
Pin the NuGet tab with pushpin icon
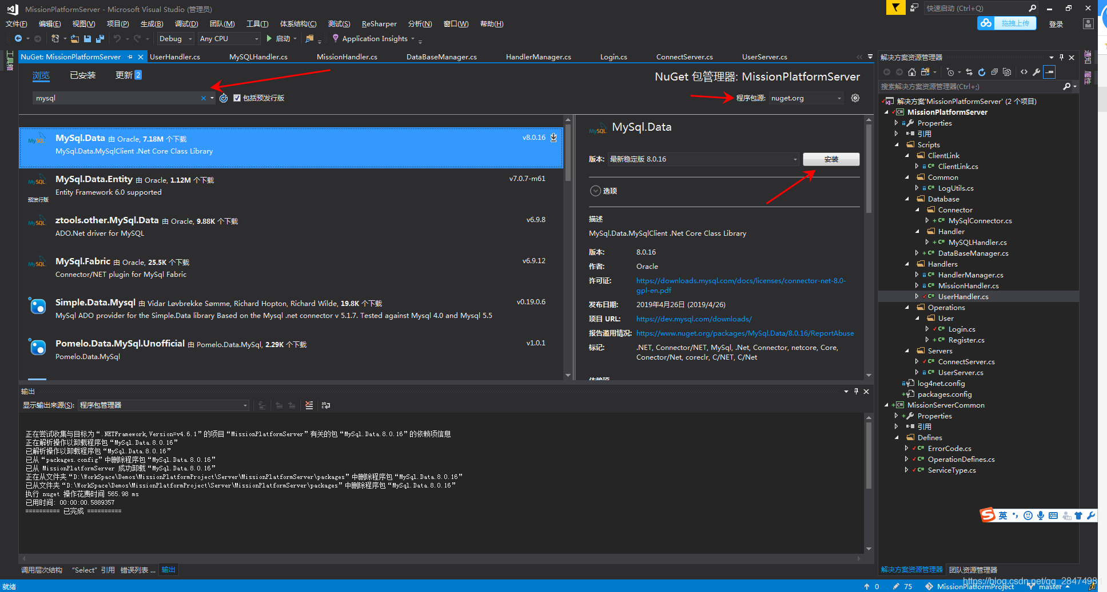(x=130, y=57)
